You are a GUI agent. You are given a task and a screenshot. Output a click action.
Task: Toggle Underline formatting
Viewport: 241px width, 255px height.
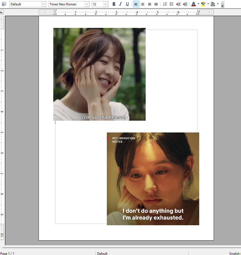[x=127, y=4]
